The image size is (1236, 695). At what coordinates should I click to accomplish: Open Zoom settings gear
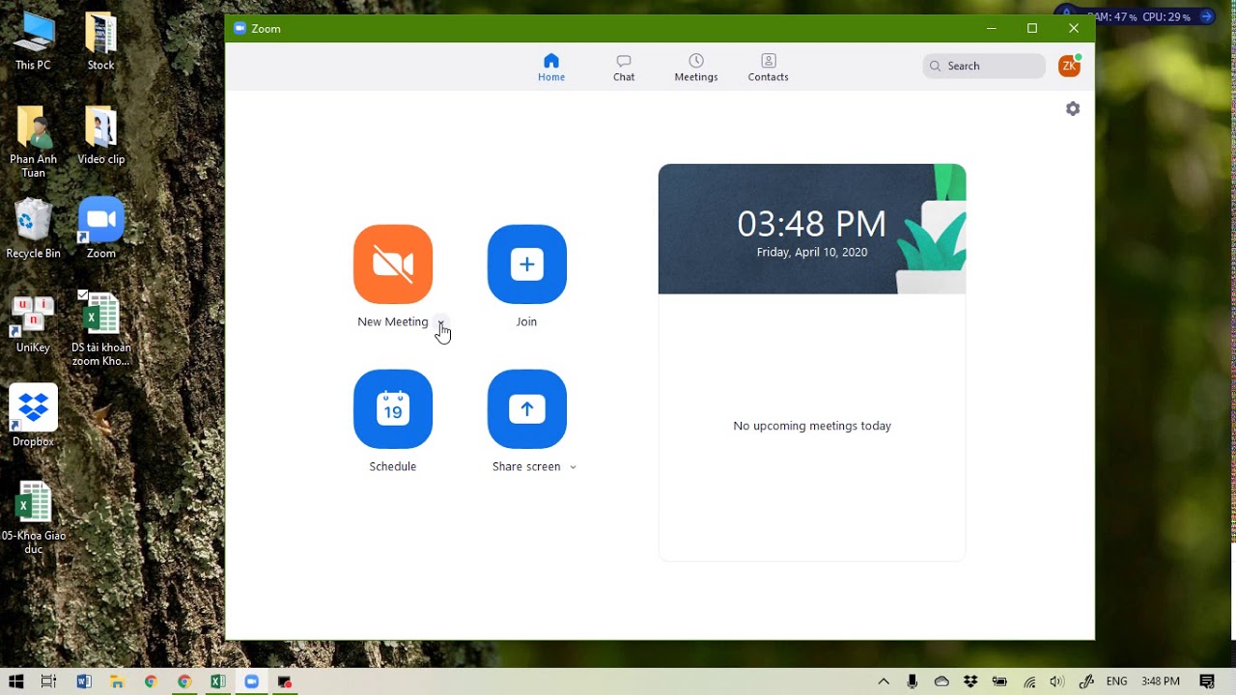coord(1073,109)
